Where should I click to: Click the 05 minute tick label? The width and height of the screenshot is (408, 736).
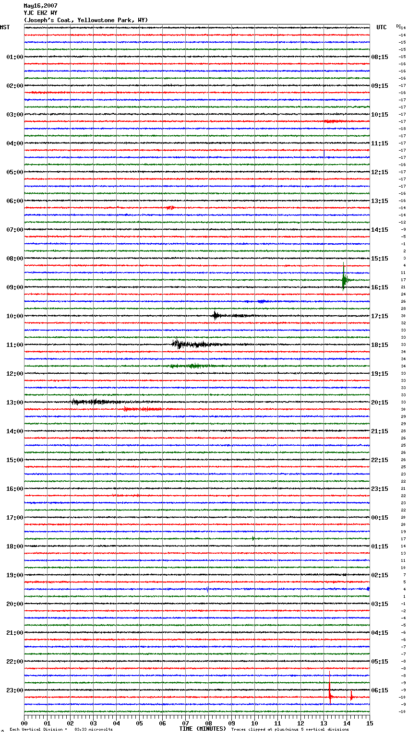[x=139, y=723]
